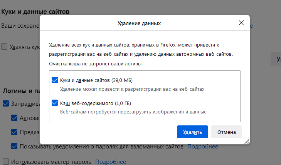Toggle Кэш веб-содержимого checkbox
This screenshot has height=165, width=281.
click(x=54, y=103)
